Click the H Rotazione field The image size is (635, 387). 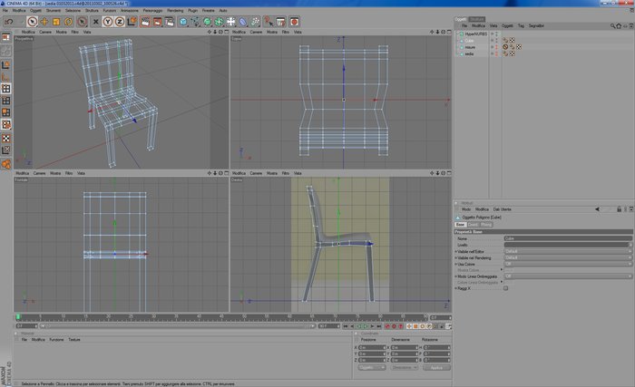click(x=436, y=348)
